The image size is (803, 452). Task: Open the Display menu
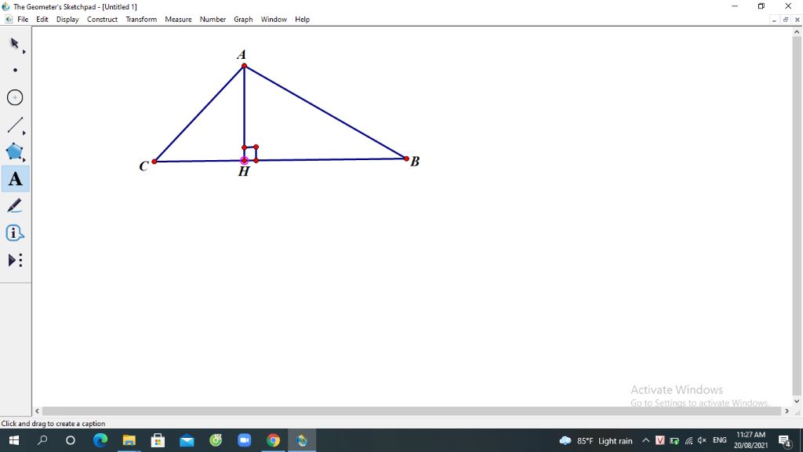(67, 20)
